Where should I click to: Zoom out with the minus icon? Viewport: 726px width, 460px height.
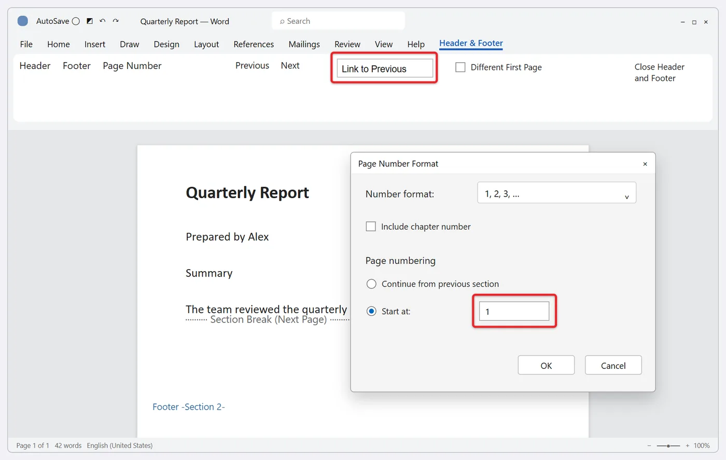[x=649, y=445]
